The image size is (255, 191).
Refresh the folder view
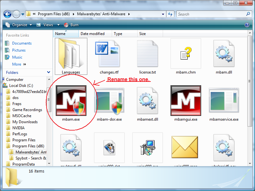click(170, 14)
